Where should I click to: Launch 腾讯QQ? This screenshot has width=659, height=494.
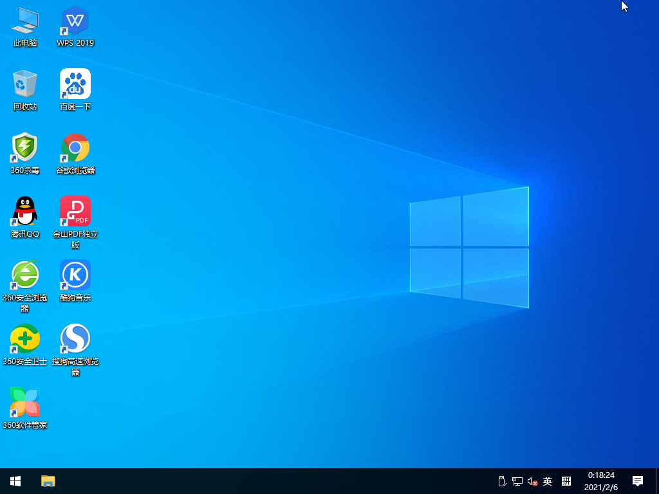(x=24, y=212)
